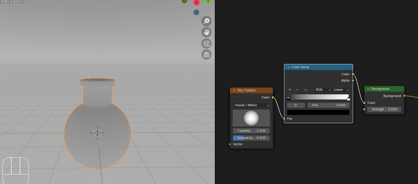Open the Hosek / Wilkie sky type dropdown
The width and height of the screenshot is (418, 184).
pos(251,105)
